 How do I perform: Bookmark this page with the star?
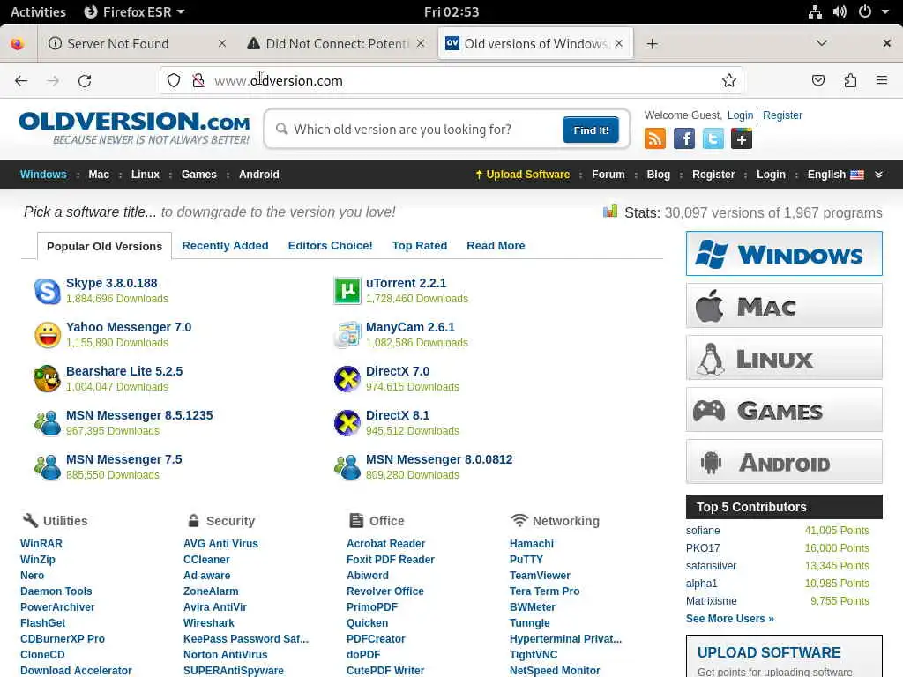click(729, 80)
